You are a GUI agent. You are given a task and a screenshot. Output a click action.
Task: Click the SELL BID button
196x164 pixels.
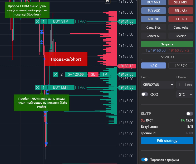181,19
